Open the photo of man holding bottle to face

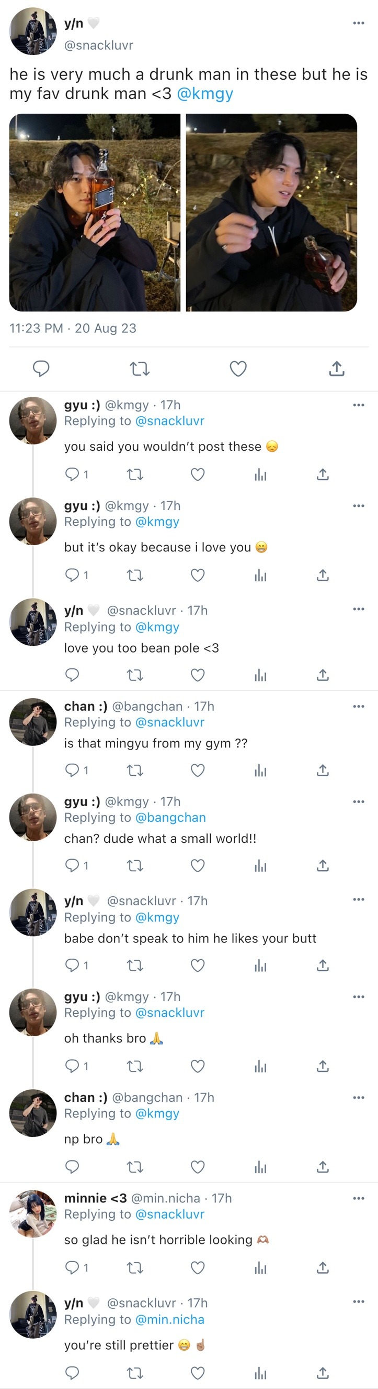pyautogui.click(x=95, y=212)
